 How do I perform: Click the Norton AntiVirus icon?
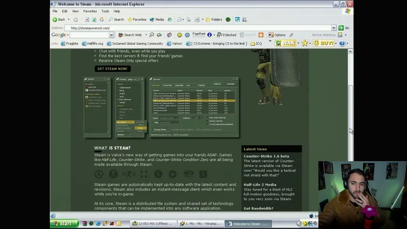tap(340, 35)
